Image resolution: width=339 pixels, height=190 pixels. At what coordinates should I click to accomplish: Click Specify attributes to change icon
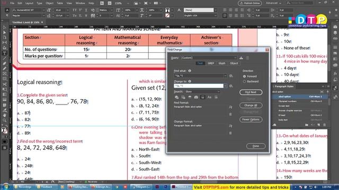[230, 126]
